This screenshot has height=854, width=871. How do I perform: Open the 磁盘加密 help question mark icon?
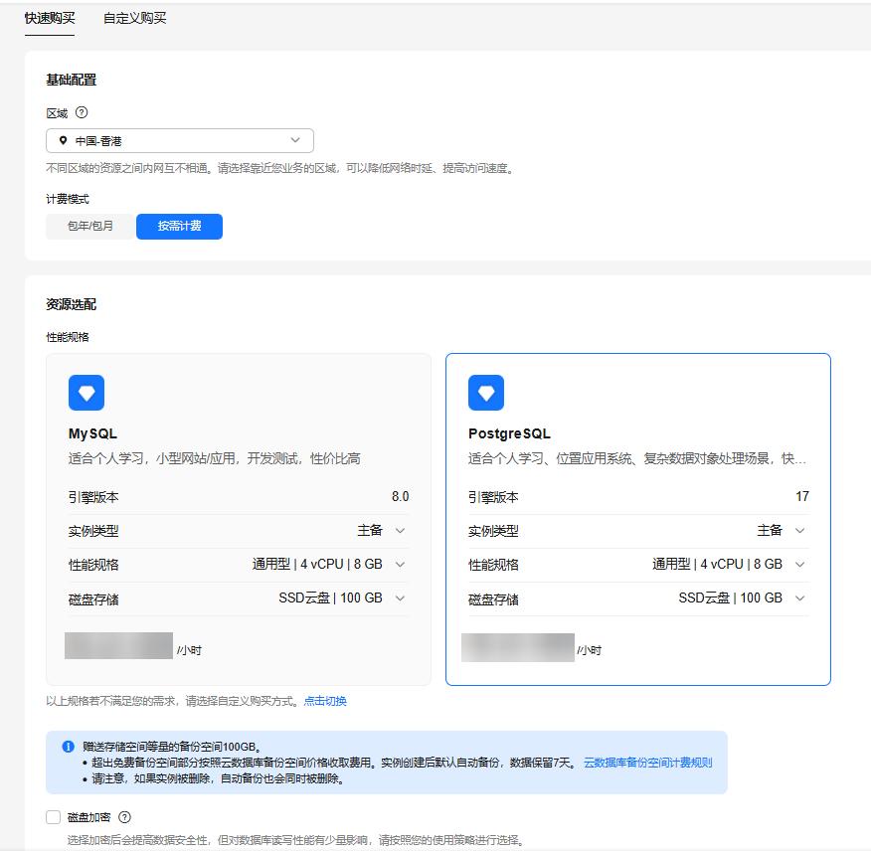click(125, 817)
